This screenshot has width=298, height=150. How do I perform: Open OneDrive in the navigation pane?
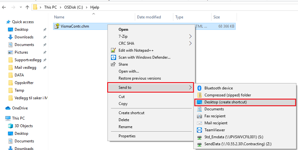point(20,108)
